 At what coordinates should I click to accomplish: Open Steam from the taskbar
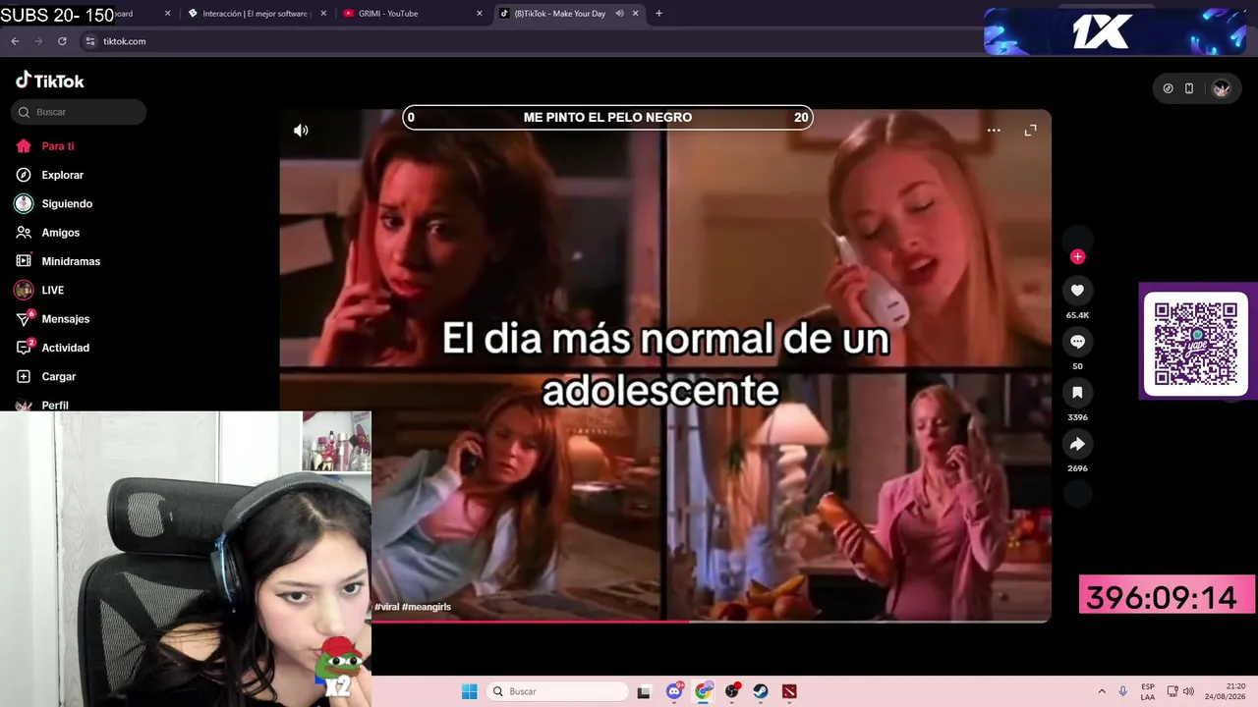pyautogui.click(x=761, y=691)
